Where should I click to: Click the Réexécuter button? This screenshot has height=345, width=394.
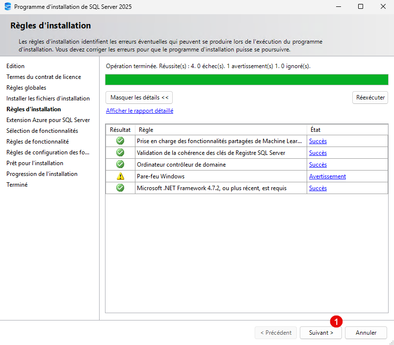(x=370, y=98)
